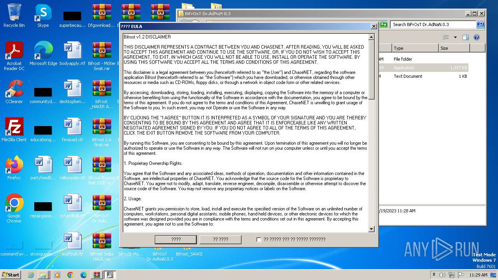Click the ?? ???? button in the EULA dialog
This screenshot has width=498, height=280.
221,240
